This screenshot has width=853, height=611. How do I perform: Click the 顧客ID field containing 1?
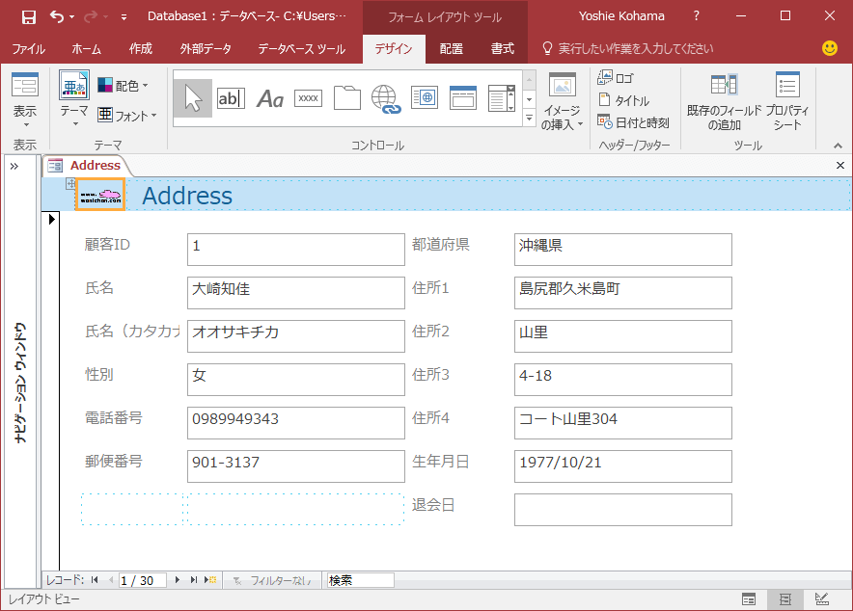click(296, 250)
